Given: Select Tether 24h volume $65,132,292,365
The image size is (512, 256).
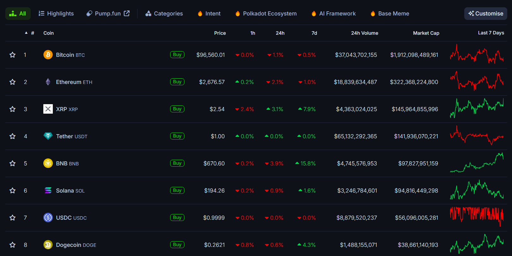Looking at the screenshot, I should [x=355, y=136].
